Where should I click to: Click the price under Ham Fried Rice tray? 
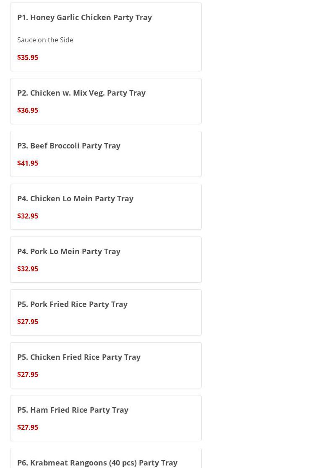[28, 427]
